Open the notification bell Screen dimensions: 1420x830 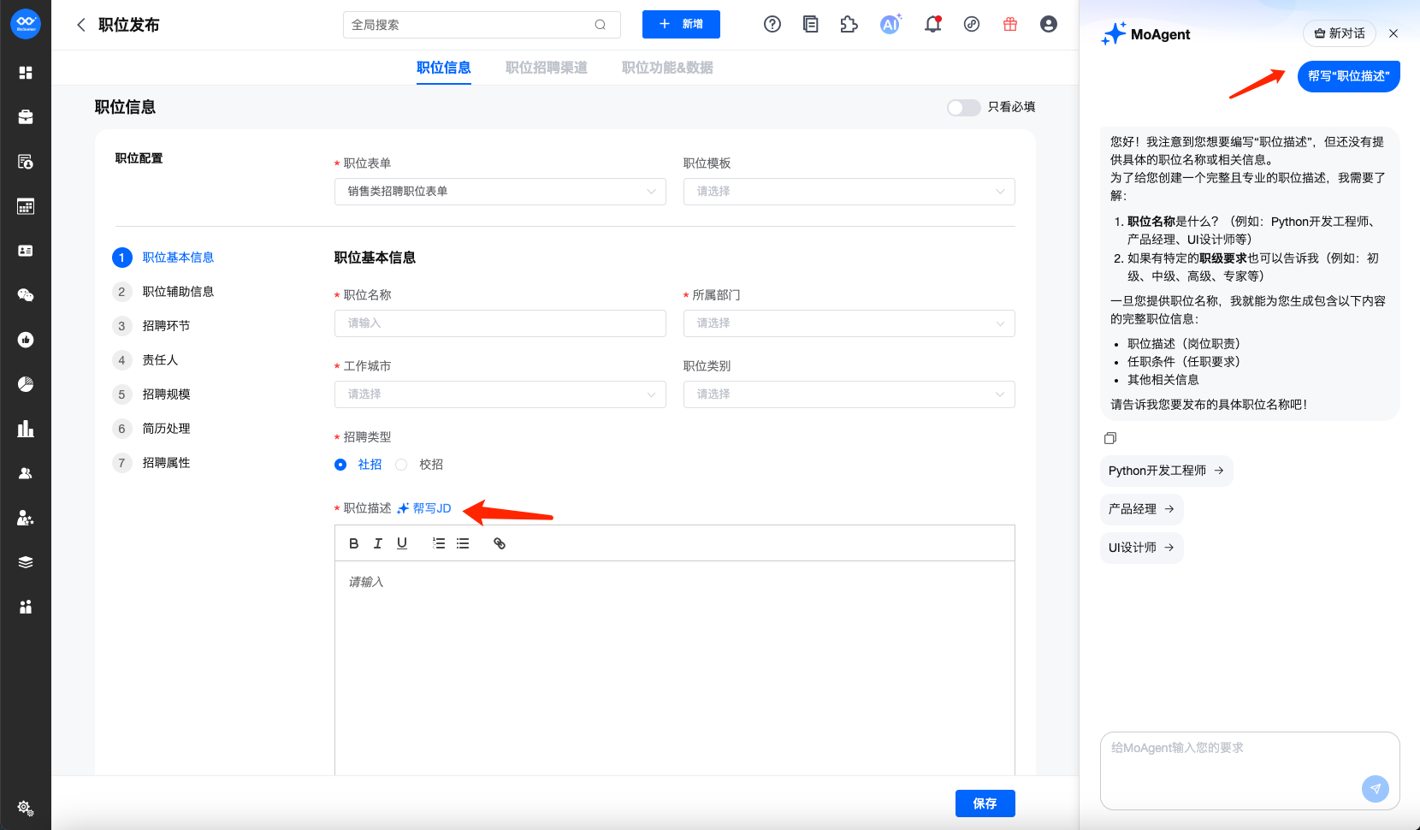[x=933, y=25]
